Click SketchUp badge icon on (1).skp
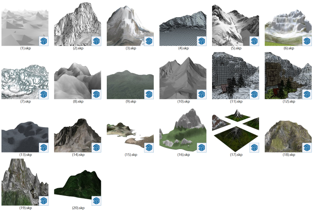The height and width of the screenshot is (212, 313). [43, 41]
